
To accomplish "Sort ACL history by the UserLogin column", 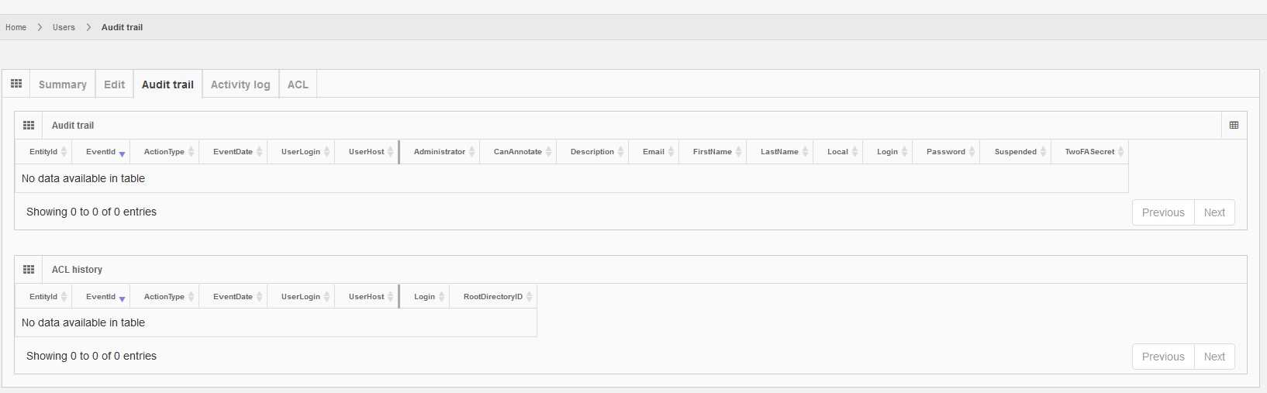I will (x=301, y=297).
